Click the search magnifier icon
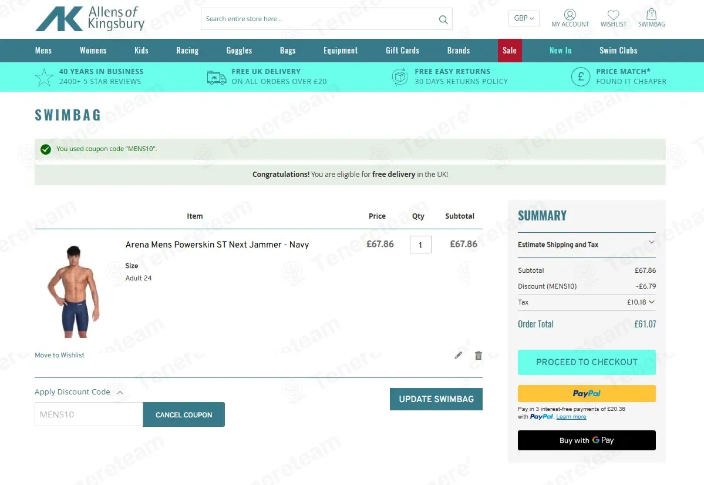This screenshot has width=704, height=485. tap(443, 19)
